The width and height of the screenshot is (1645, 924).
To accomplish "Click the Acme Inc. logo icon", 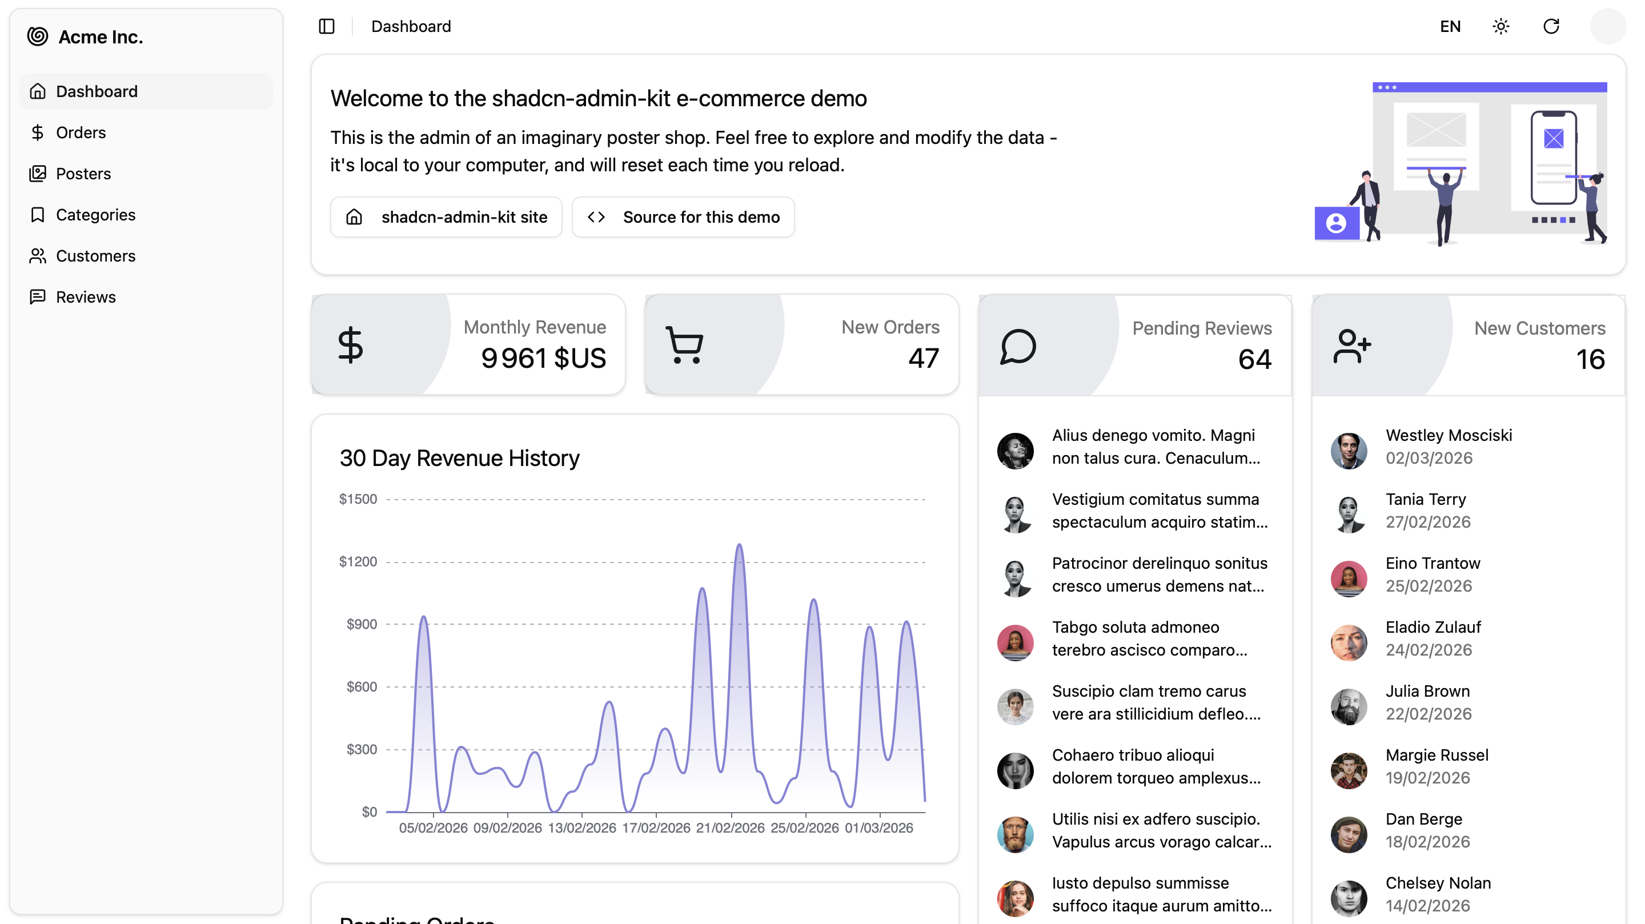I will click(38, 37).
